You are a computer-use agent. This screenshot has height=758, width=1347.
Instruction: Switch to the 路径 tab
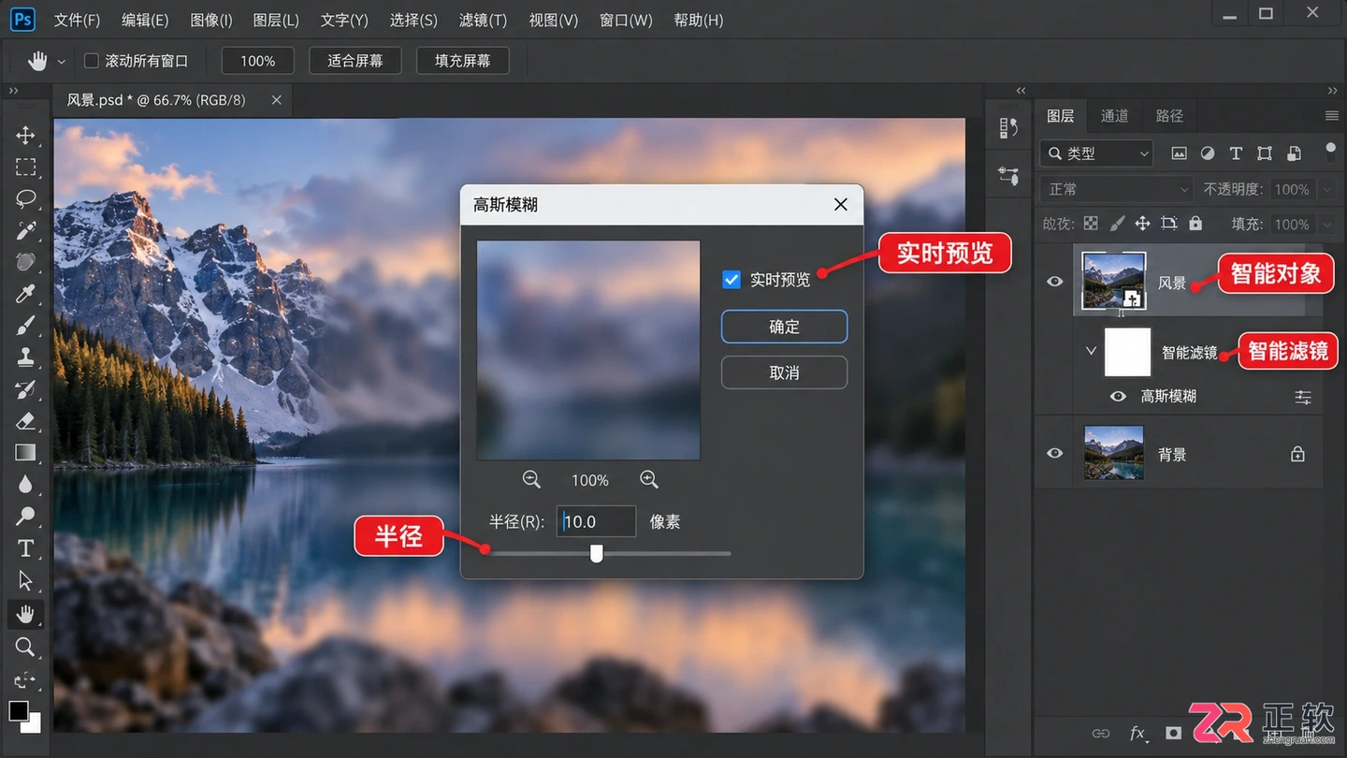click(x=1169, y=116)
